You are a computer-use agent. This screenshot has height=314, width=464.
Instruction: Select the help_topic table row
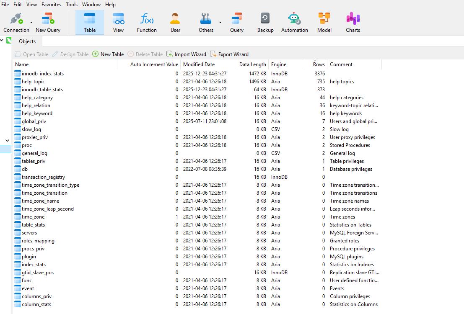(33, 82)
